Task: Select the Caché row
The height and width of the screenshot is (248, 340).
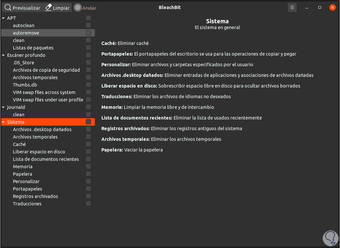Action: coord(48,144)
